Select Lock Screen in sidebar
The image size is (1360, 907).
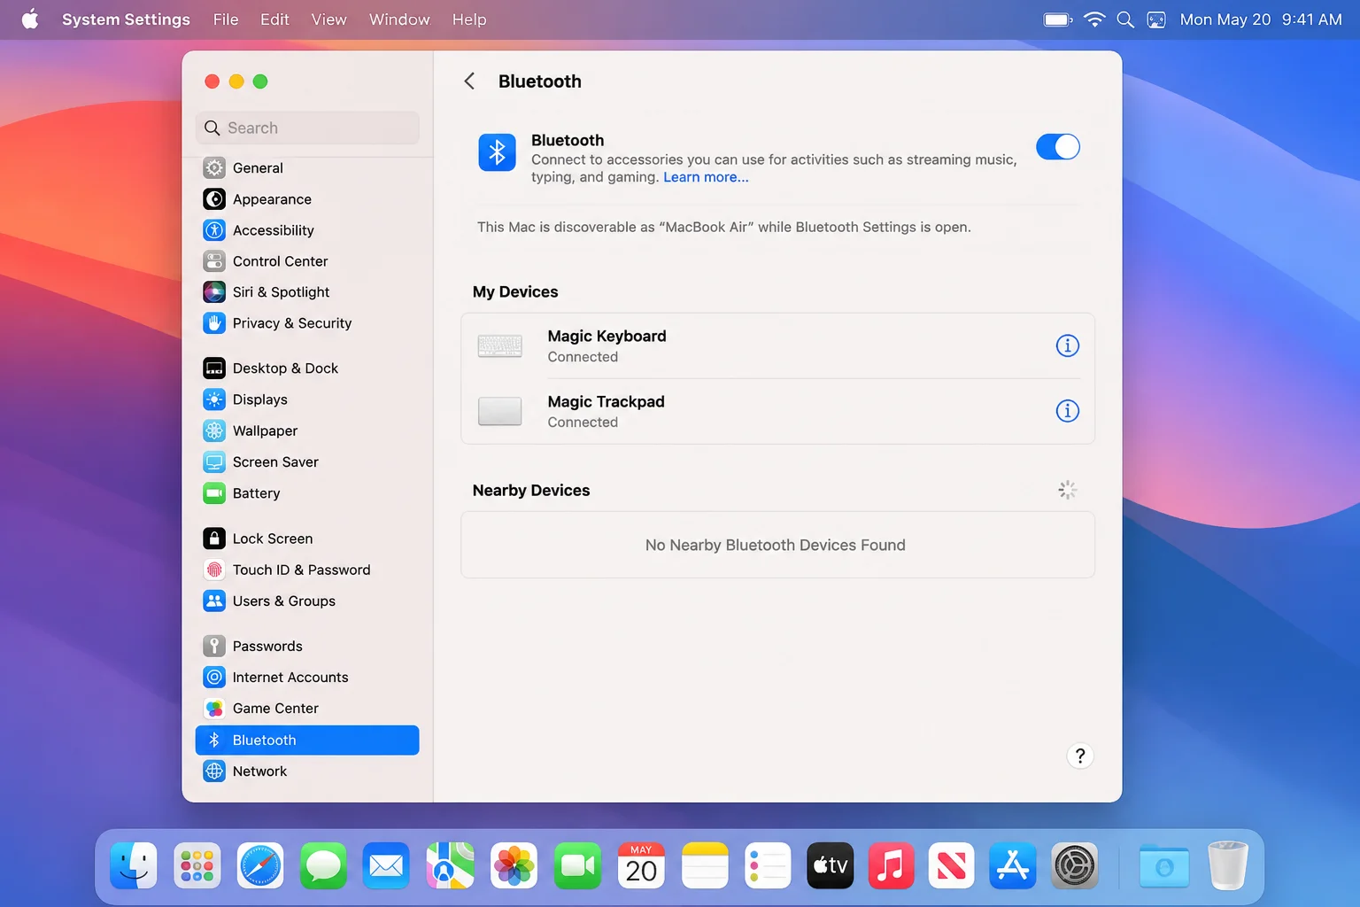pyautogui.click(x=307, y=539)
